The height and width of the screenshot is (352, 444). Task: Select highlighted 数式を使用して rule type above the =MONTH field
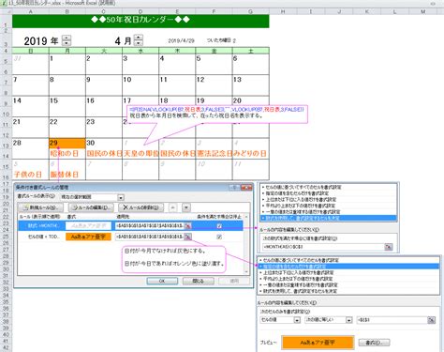(x=329, y=218)
